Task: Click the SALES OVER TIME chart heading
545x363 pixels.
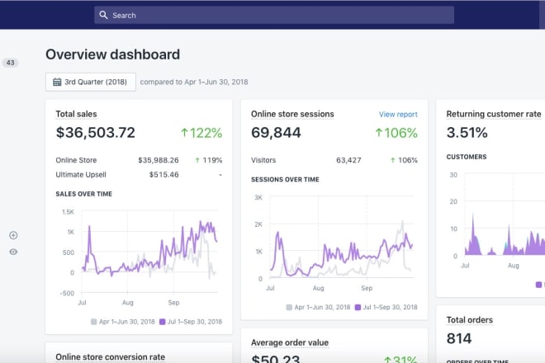Action: tap(83, 194)
